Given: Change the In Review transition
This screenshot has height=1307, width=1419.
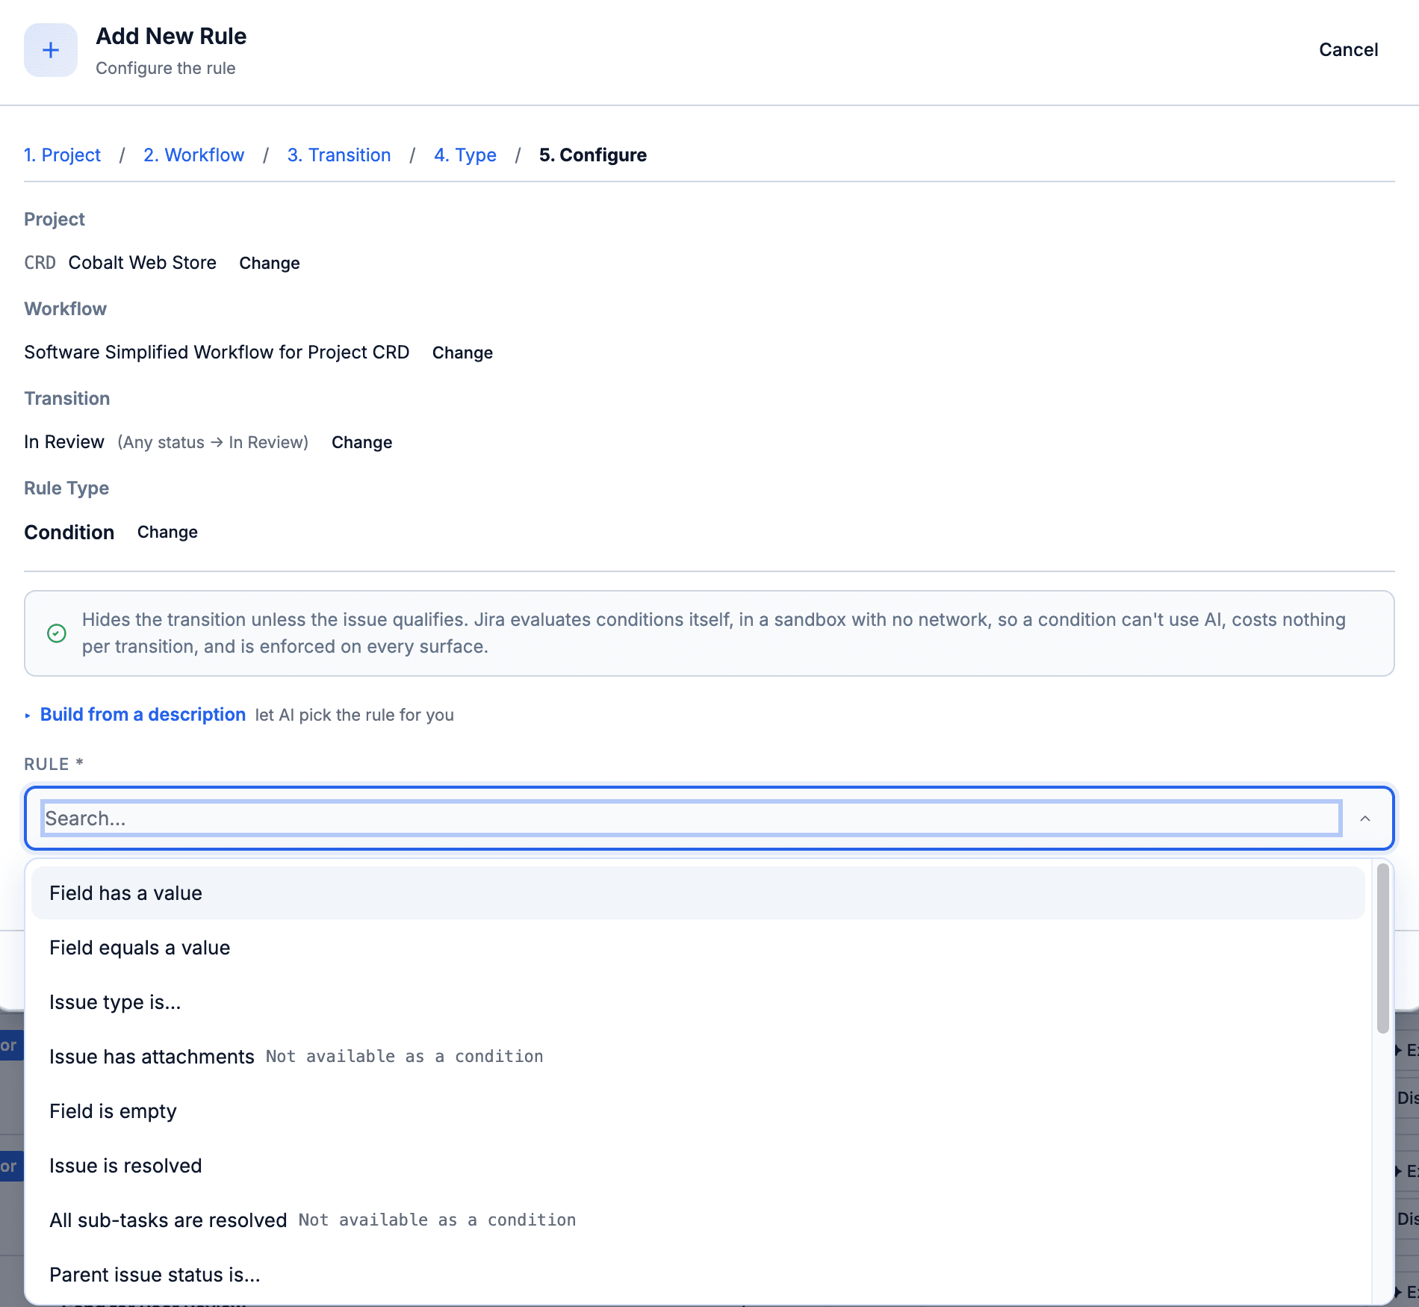Looking at the screenshot, I should tap(362, 442).
